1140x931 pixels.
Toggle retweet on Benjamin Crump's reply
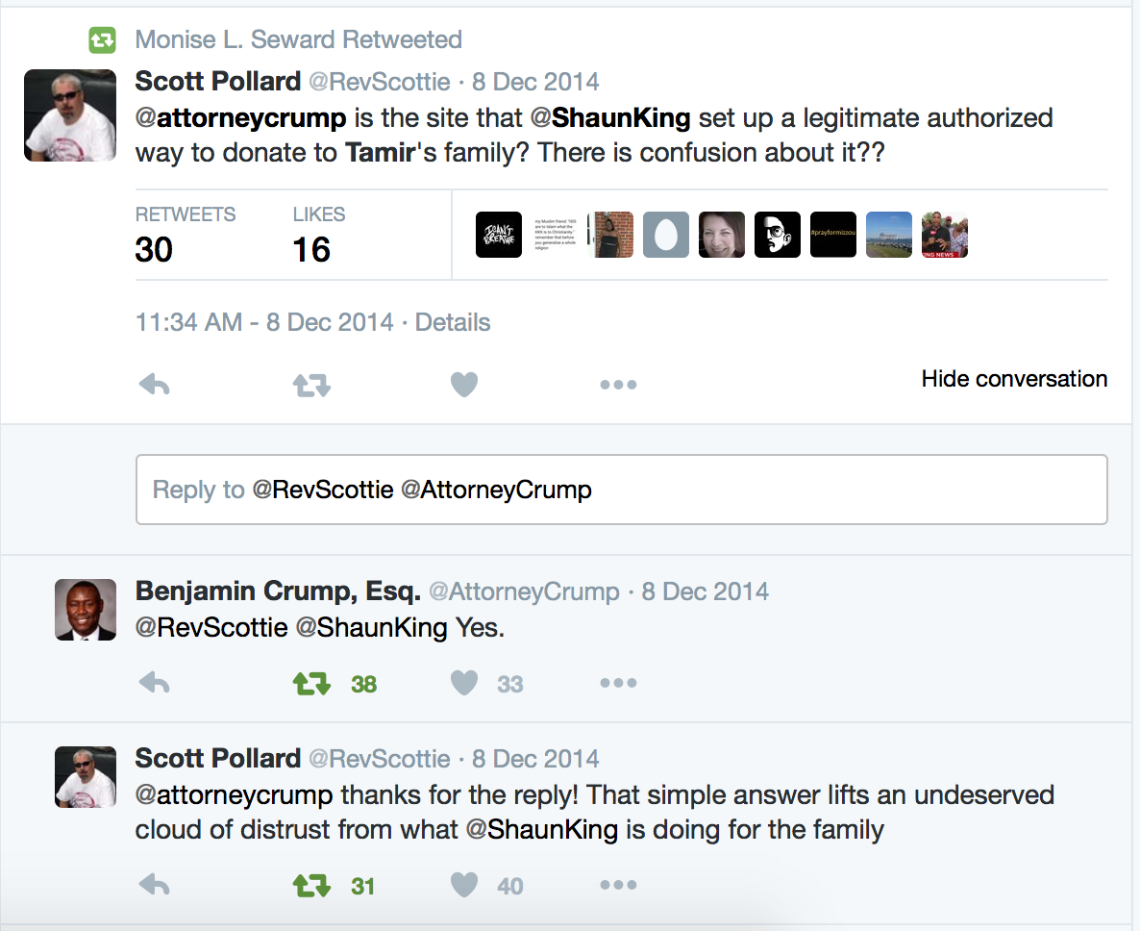312,683
